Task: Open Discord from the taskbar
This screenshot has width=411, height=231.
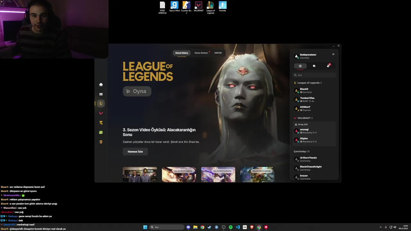Action: point(188,227)
